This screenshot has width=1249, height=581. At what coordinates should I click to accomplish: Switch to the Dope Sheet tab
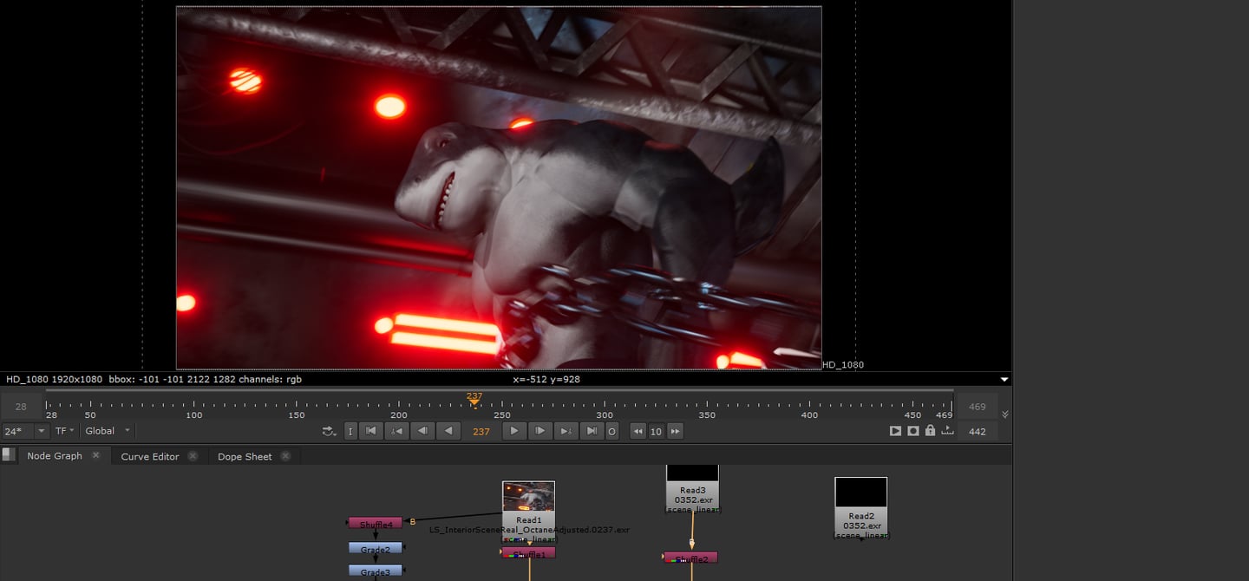click(245, 456)
